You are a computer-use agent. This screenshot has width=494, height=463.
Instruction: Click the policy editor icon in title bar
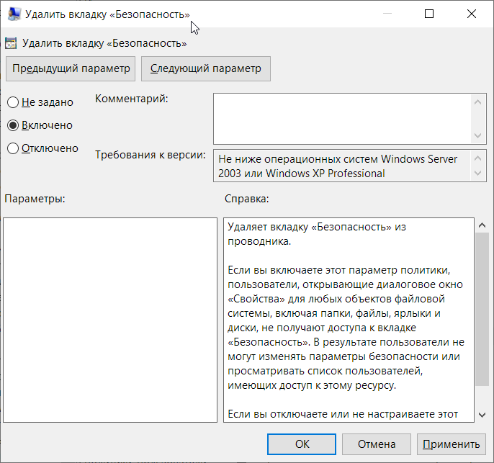click(14, 14)
